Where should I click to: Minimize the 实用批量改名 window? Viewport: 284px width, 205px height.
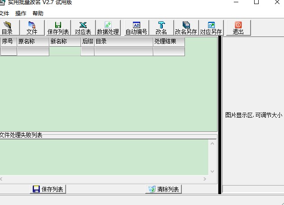236,2
